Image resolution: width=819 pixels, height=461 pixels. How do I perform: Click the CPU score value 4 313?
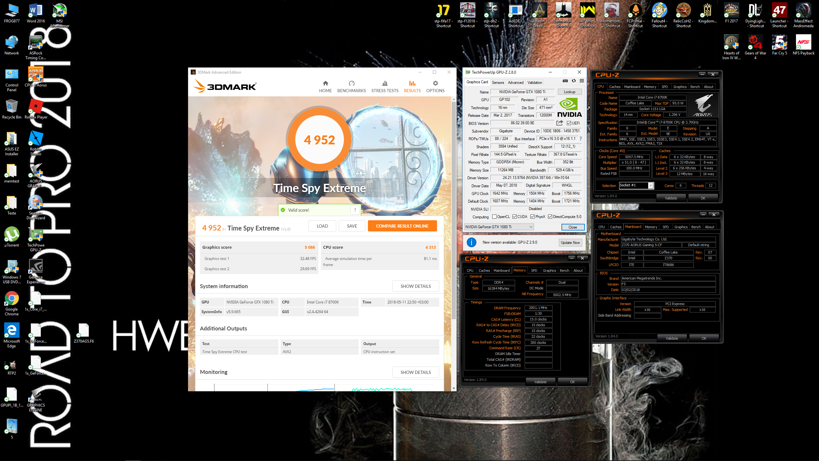(431, 247)
